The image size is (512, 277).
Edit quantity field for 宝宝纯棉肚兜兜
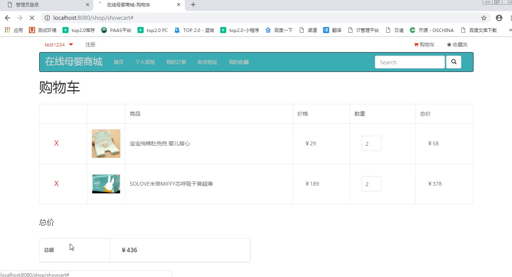tap(371, 143)
